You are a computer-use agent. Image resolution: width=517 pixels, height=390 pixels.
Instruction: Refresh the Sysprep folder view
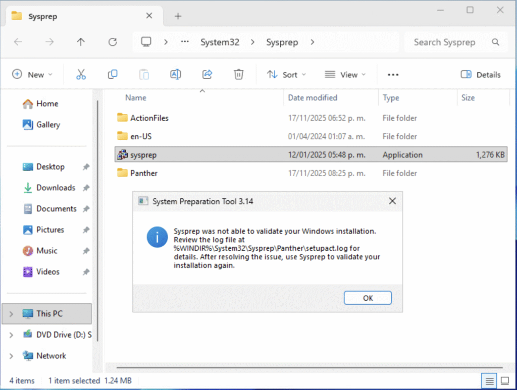pos(112,42)
